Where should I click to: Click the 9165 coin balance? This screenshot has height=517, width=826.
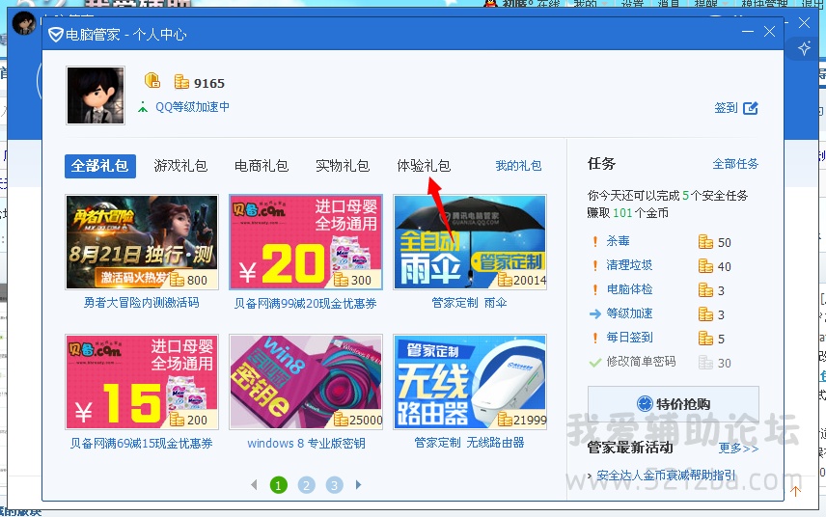tap(209, 83)
